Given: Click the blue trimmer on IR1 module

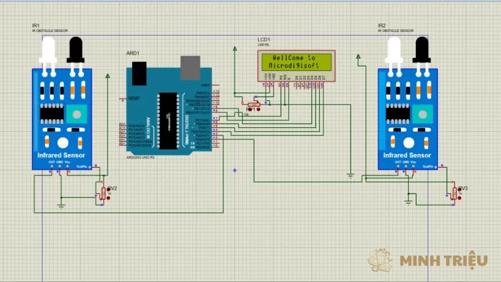Looking at the screenshot, I should point(78,114).
